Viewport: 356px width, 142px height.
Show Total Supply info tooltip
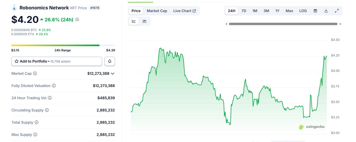[x=36, y=122]
